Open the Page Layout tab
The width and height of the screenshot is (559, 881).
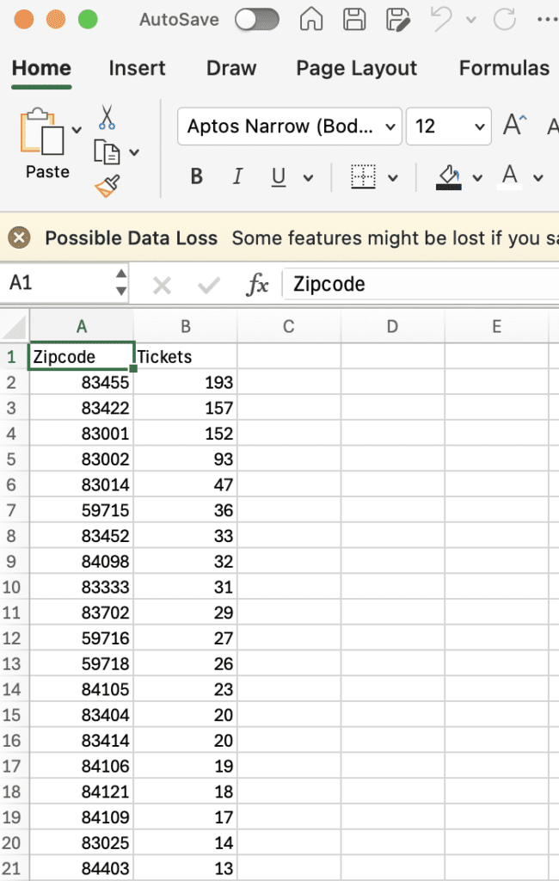(356, 69)
